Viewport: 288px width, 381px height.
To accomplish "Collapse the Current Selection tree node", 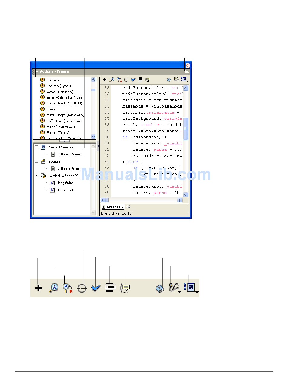I will point(36,147).
